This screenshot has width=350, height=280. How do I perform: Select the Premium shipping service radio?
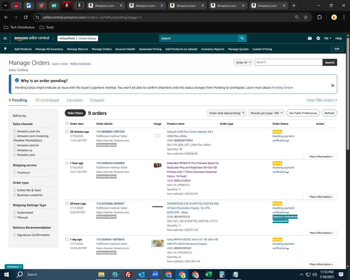(x=15, y=172)
